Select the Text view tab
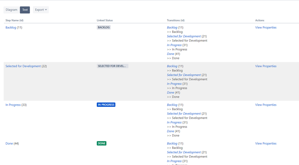This screenshot has height=165, width=299. [x=25, y=10]
